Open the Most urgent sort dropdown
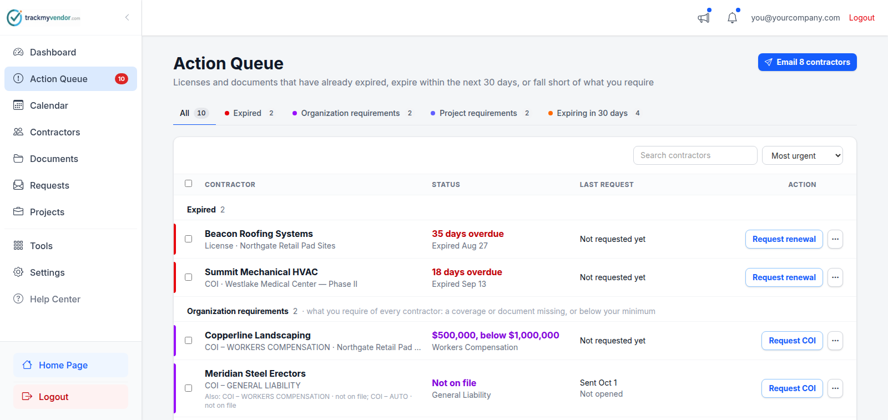 pyautogui.click(x=803, y=156)
